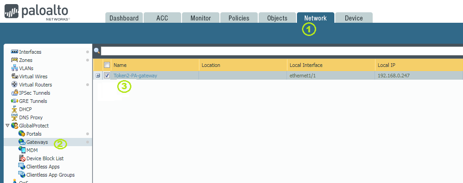Viewport: 463px width, 183px height.
Task: Toggle the select-all checkbox in header
Action: tap(107, 65)
